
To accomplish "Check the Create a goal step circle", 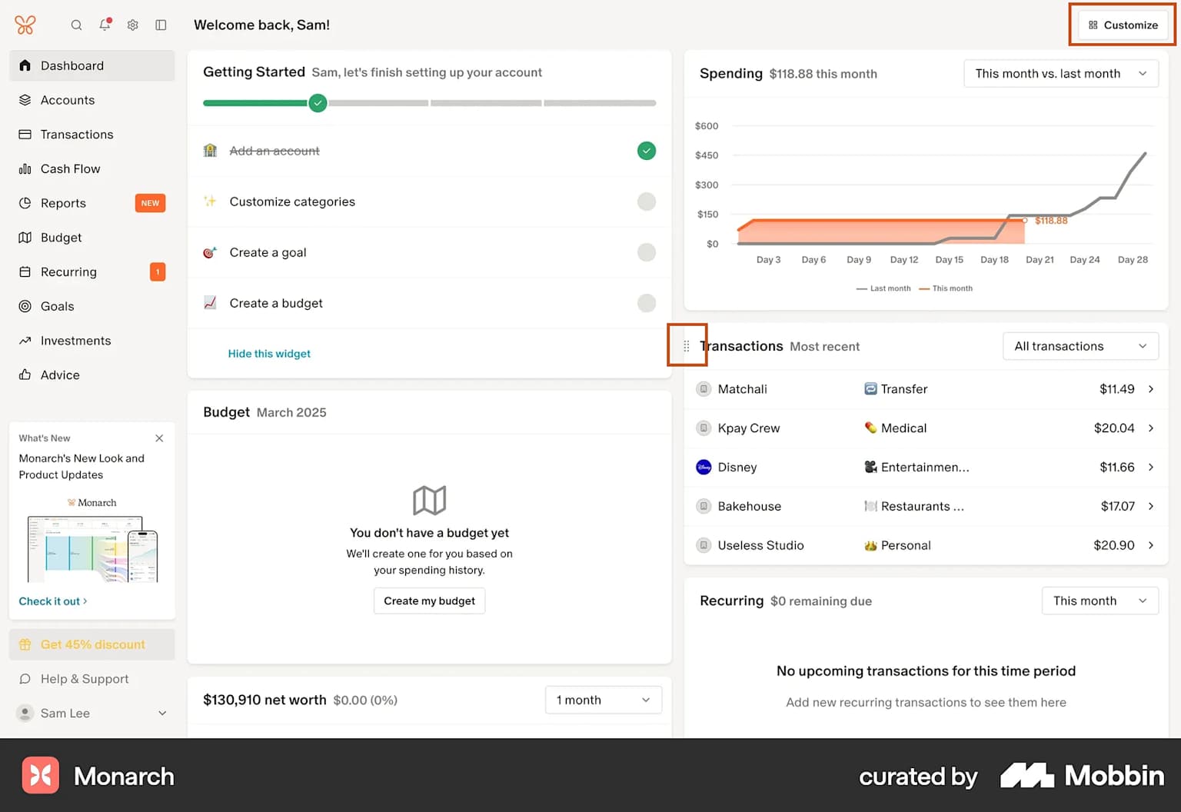I will tap(647, 252).
